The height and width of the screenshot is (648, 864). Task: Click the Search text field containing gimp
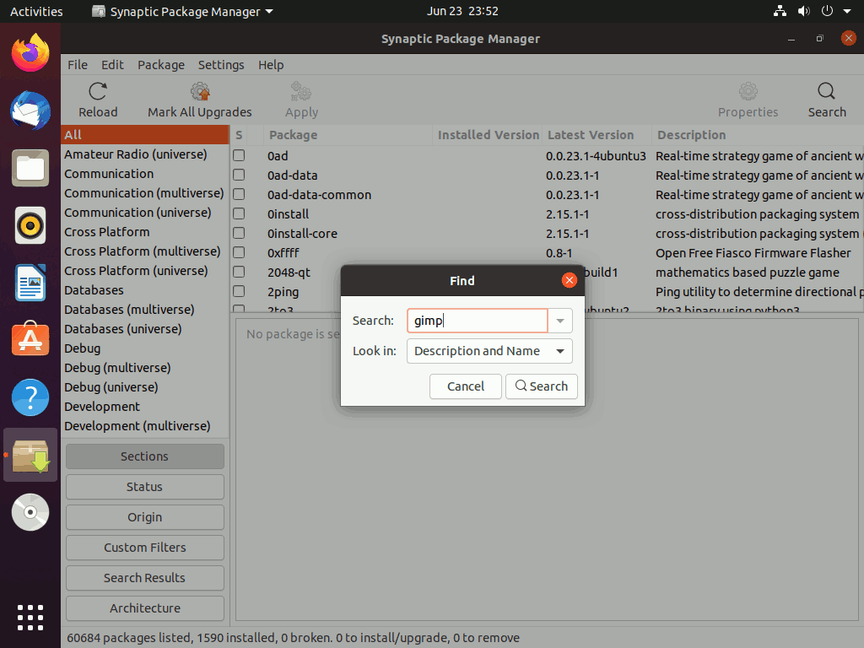click(478, 321)
